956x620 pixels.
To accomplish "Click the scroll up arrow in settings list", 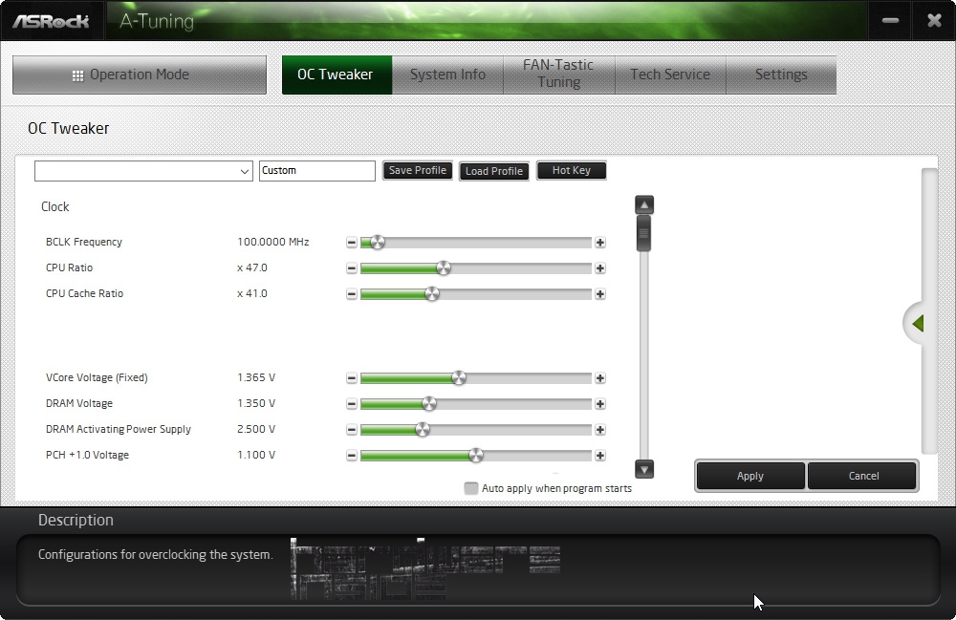I will click(643, 204).
